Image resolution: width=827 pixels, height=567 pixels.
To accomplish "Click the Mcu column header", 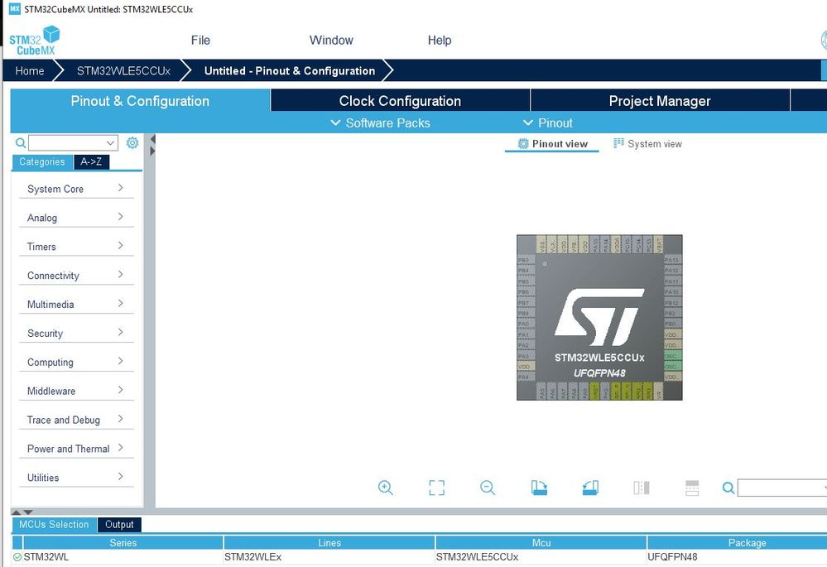I will tap(541, 543).
